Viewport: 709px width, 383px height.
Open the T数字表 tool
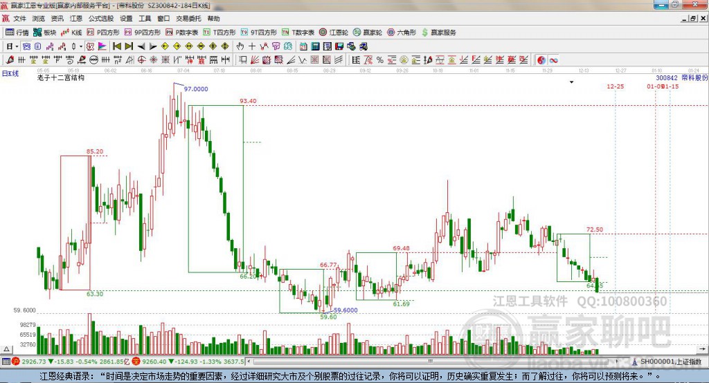[298, 32]
